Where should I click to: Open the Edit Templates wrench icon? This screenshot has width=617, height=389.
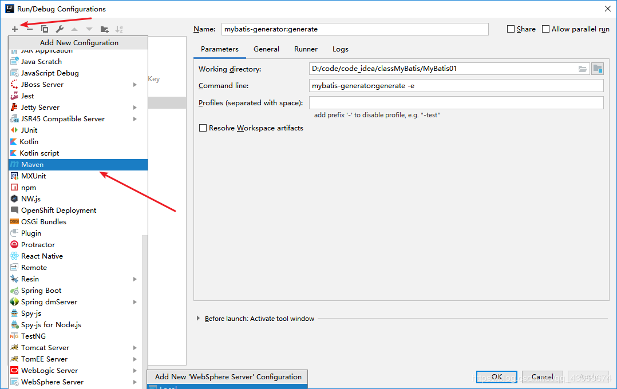point(60,29)
